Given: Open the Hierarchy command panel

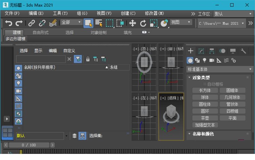Looking at the screenshot, I should [x=211, y=51].
